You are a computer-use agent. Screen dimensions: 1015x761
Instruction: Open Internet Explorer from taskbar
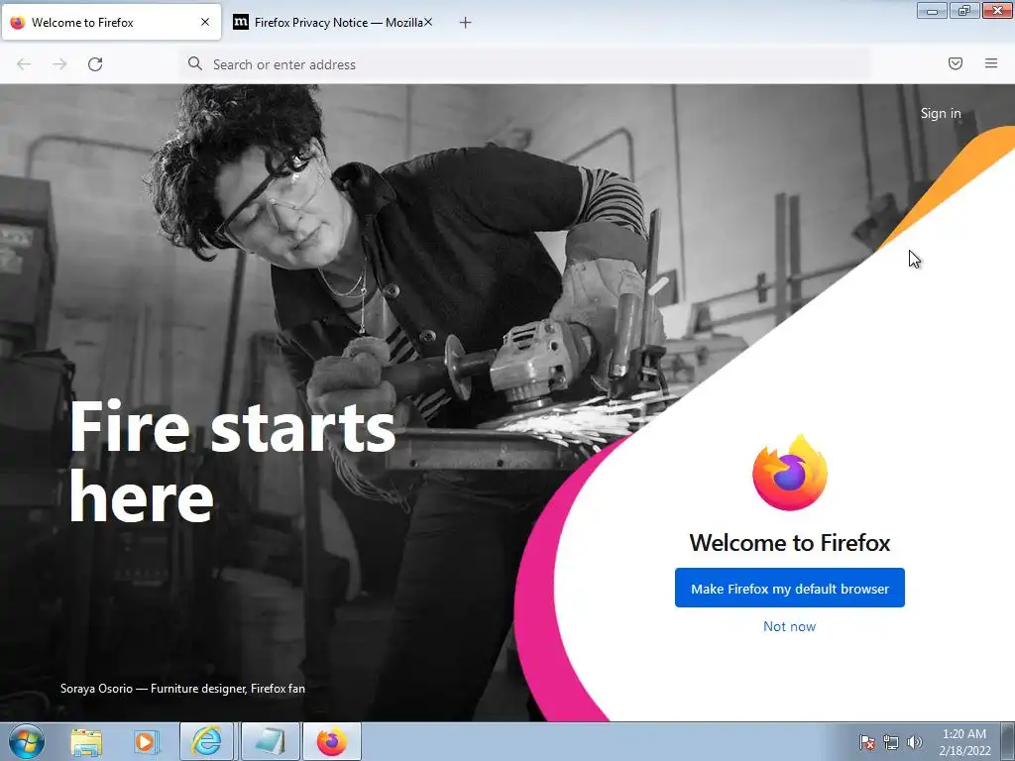(x=206, y=741)
